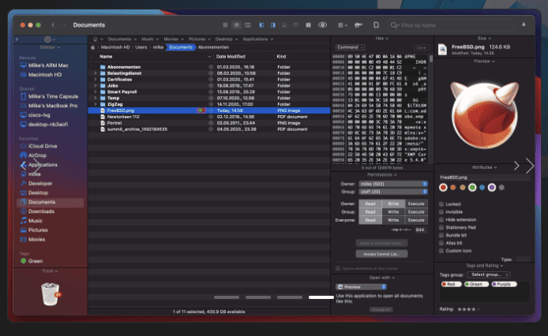Click sidebar gear action icon

tap(48, 39)
